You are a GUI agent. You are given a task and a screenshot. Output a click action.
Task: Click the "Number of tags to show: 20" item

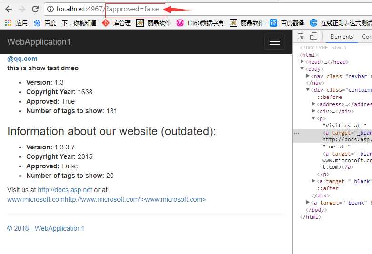70,176
